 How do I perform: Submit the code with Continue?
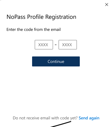coord(56,61)
